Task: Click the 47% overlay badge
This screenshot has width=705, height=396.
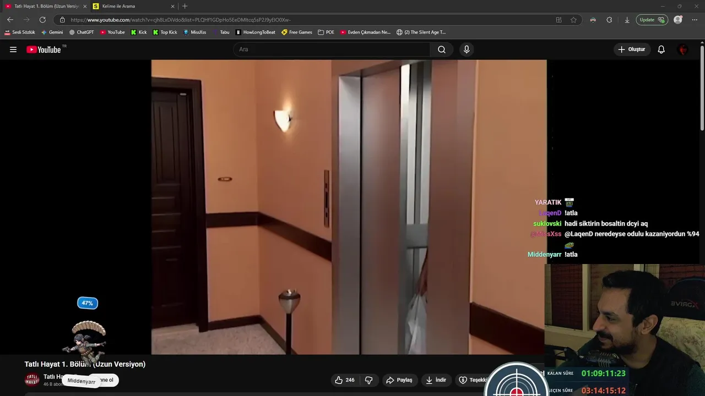Action: (88, 303)
